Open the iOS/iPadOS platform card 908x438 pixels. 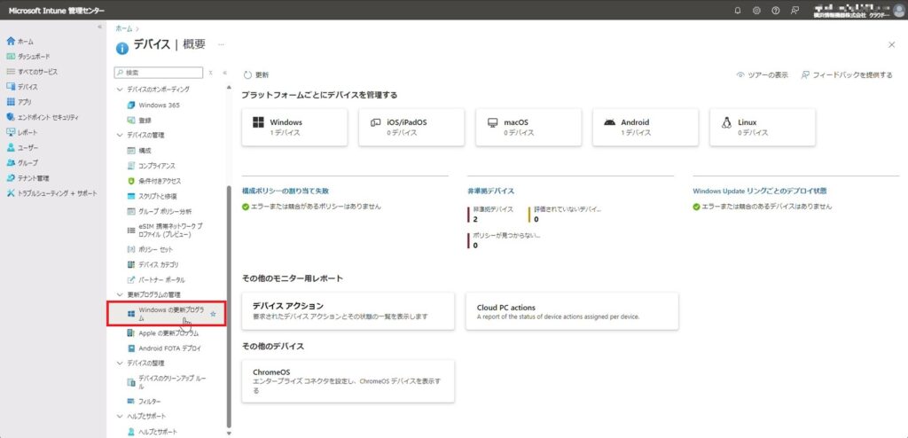[x=411, y=127]
